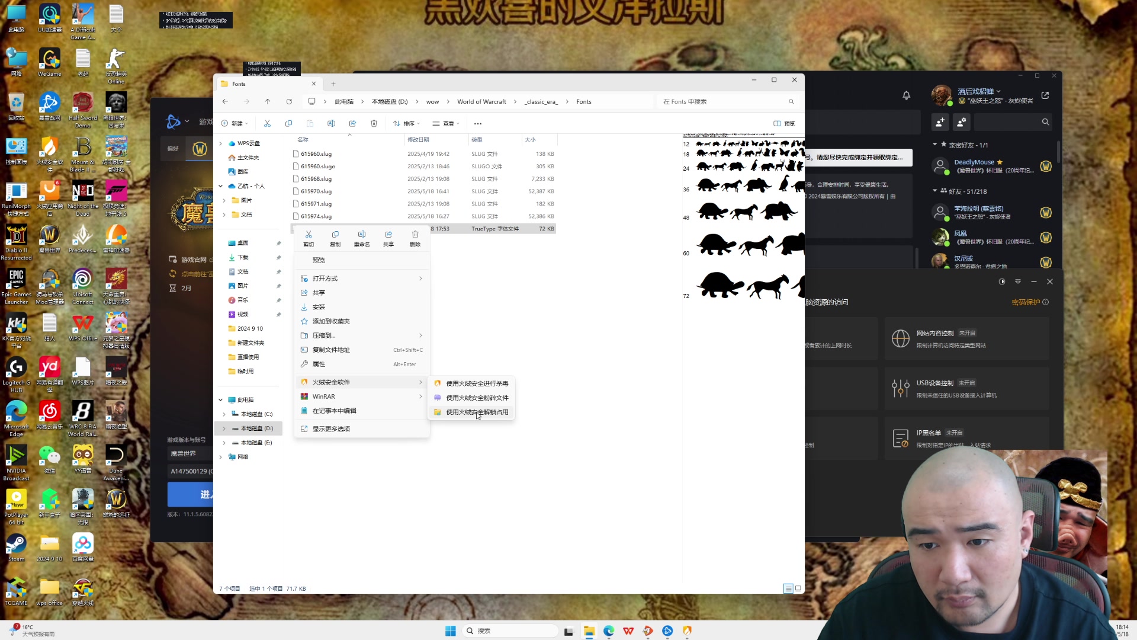This screenshot has width=1137, height=640.
Task: Expand the Network tree node
Action: 221,457
